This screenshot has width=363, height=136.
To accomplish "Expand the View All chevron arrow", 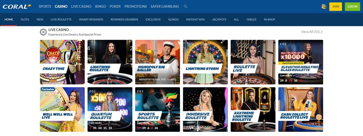I will [x=322, y=32].
